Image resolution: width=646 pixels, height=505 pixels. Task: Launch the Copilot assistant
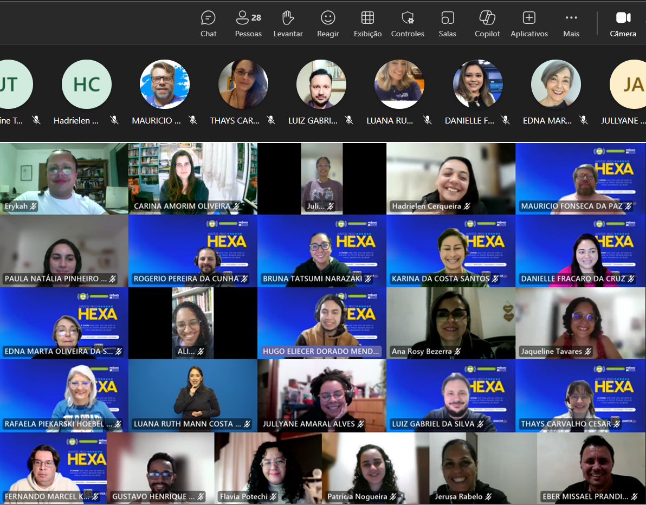pos(487,24)
